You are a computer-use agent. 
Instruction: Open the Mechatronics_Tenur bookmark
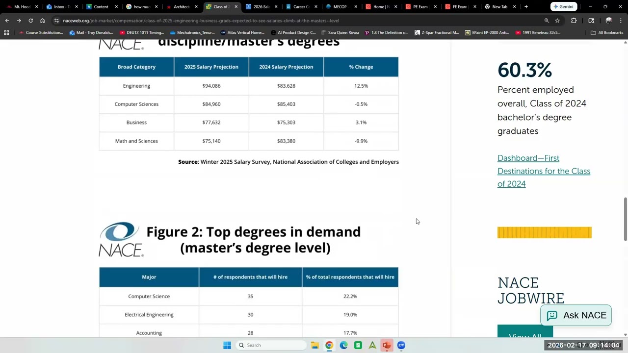[192, 33]
